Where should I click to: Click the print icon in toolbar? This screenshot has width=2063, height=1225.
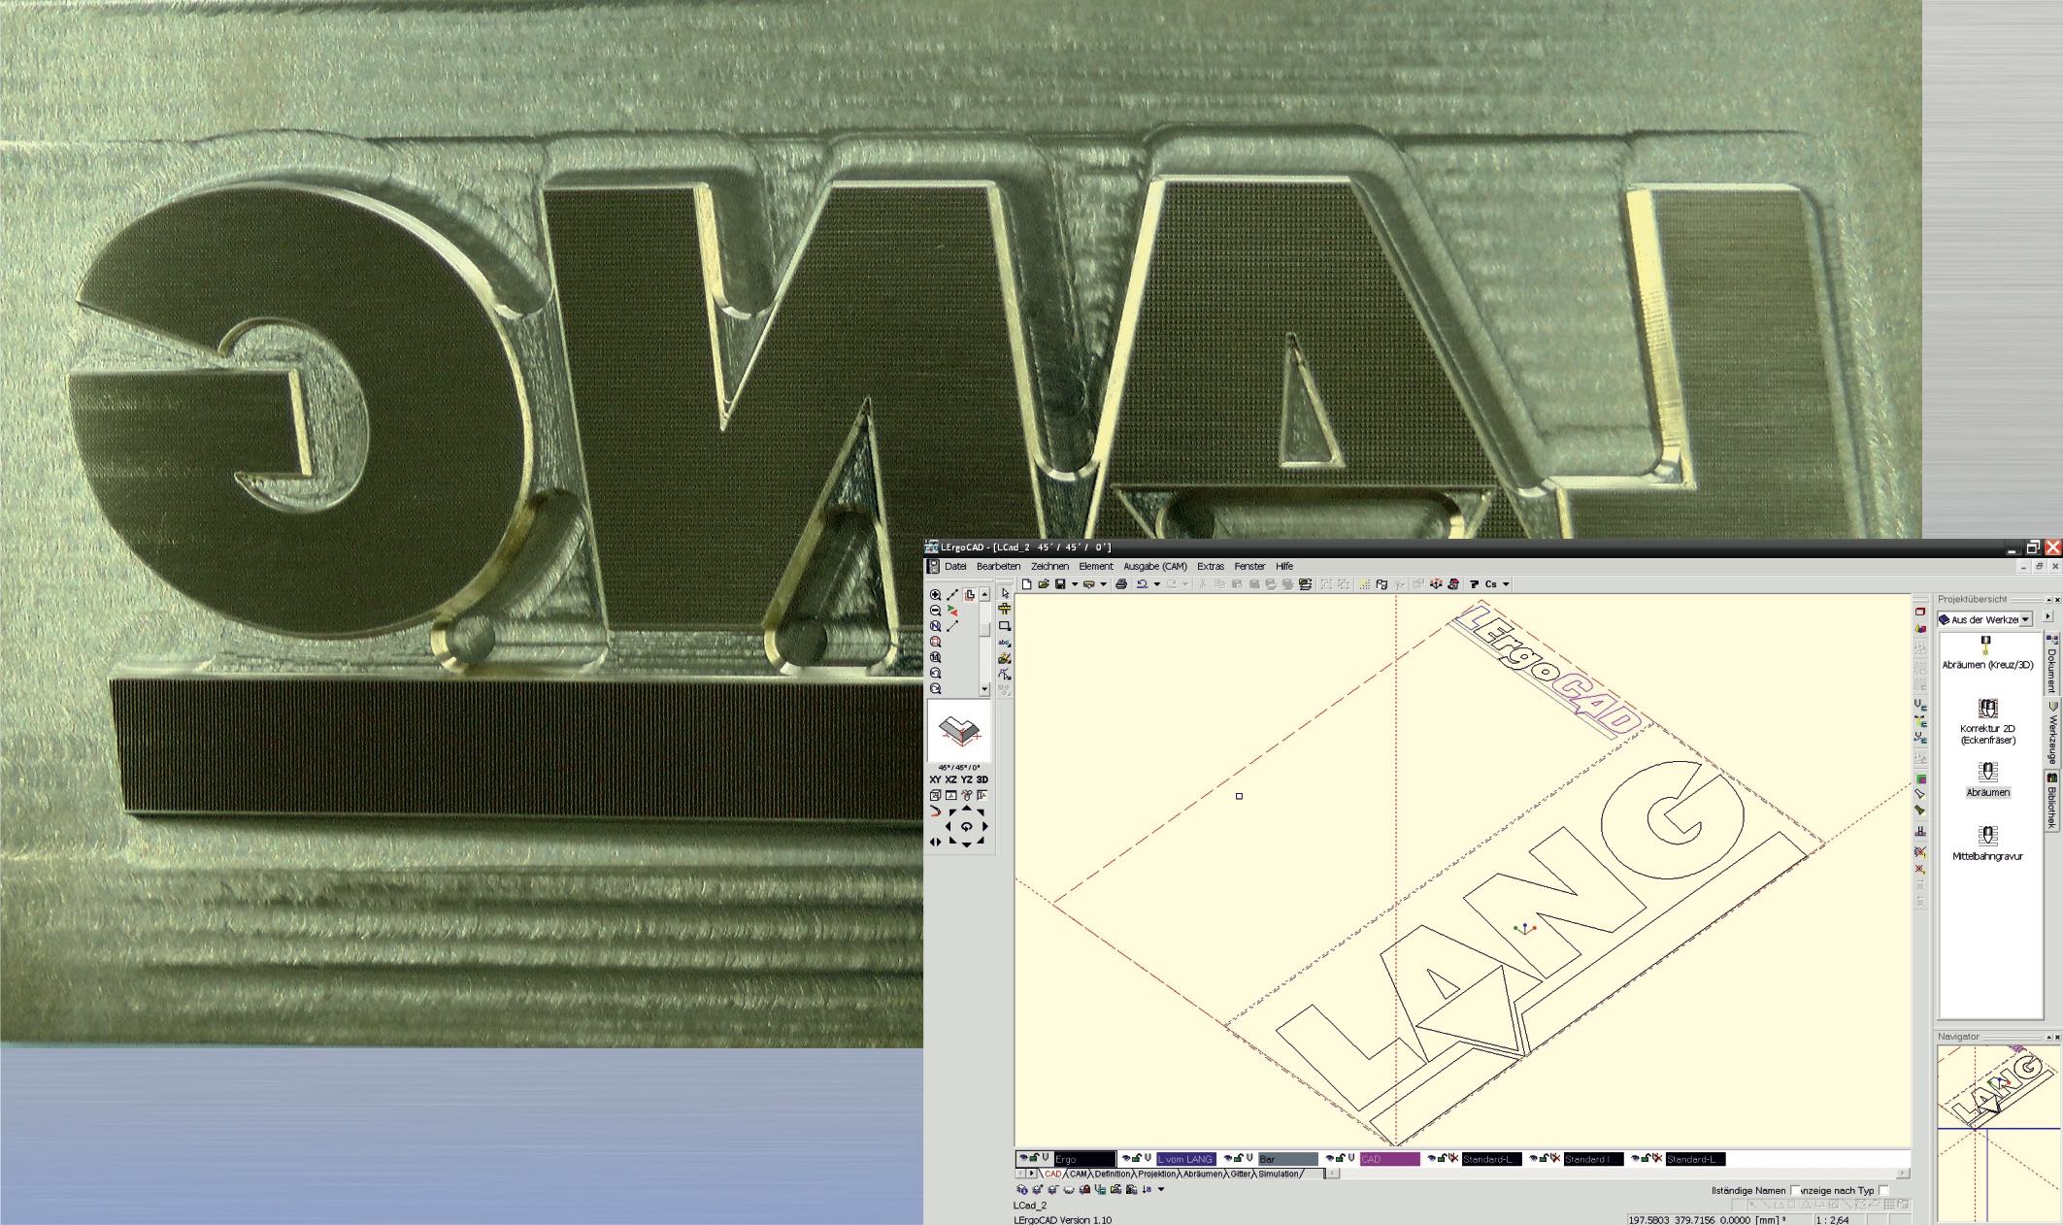click(1121, 584)
